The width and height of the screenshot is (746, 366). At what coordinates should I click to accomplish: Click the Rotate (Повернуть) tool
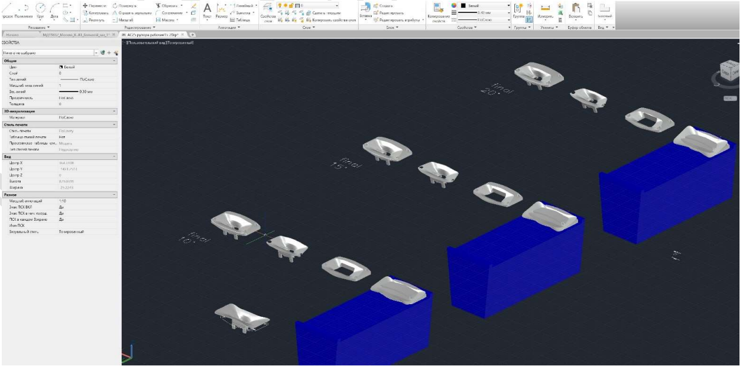[124, 5]
